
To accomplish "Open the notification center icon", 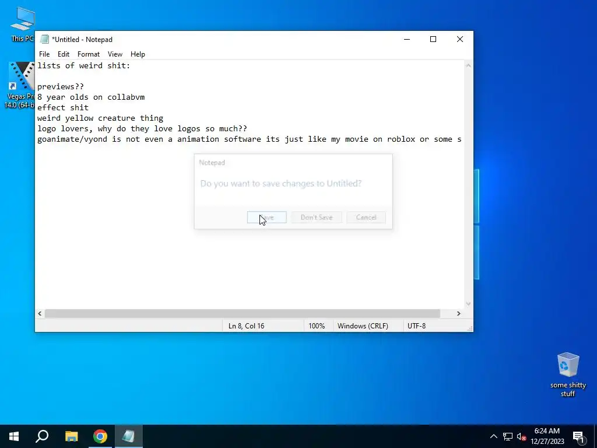I will (578, 436).
